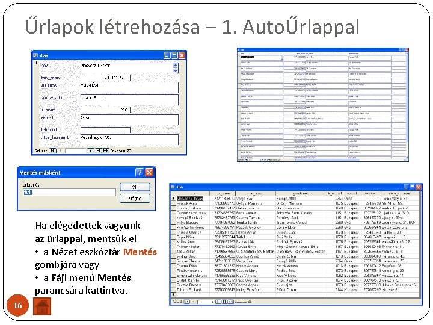433x325 pixels.
Task: Close the tabular form window top right
Action: tap(407, 49)
